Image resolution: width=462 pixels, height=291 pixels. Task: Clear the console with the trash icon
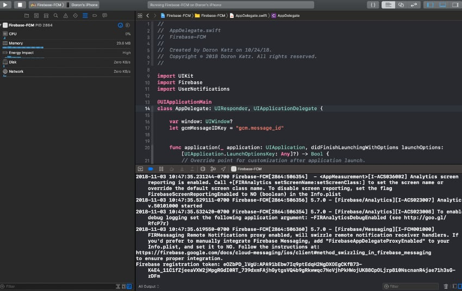(x=446, y=286)
